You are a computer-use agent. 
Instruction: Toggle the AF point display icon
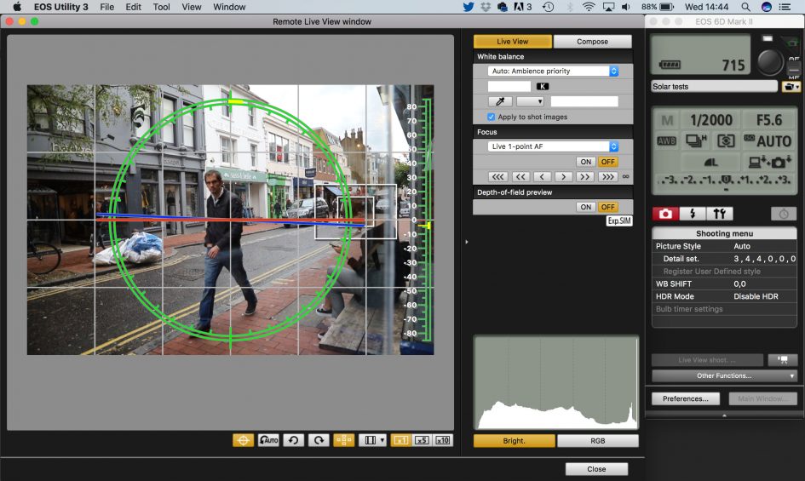tap(343, 440)
